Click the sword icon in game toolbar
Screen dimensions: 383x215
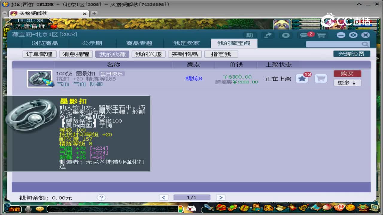click(x=209, y=208)
